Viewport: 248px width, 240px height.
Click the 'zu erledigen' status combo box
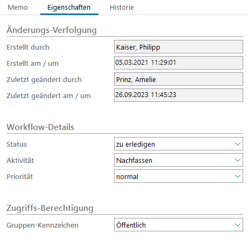coord(179,144)
